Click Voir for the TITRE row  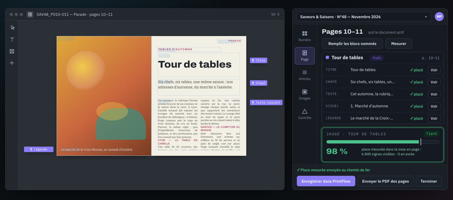pos(434,70)
